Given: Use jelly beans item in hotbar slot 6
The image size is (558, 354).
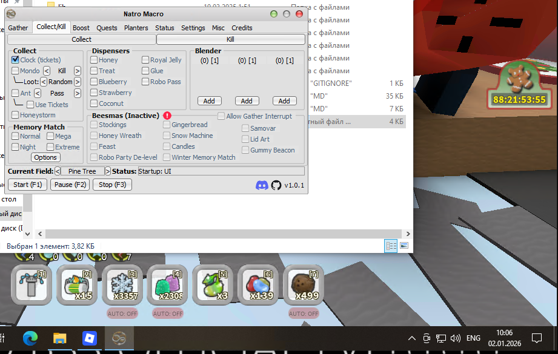Looking at the screenshot, I should pos(258,284).
